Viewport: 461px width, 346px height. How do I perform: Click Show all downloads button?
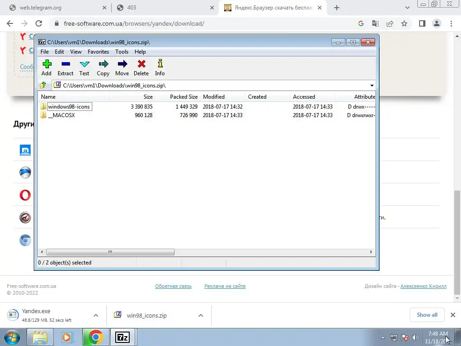[x=427, y=315]
